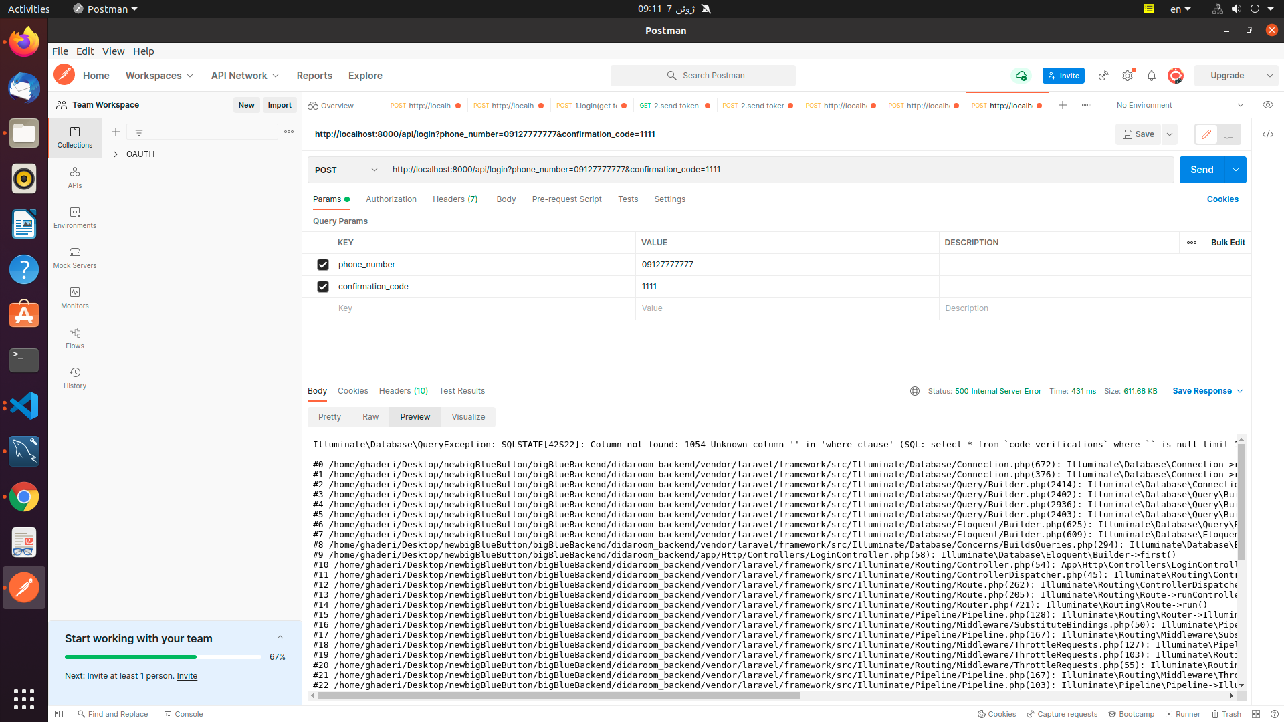This screenshot has height=722, width=1284.
Task: Open the Send button dropdown arrow
Action: pos(1236,170)
